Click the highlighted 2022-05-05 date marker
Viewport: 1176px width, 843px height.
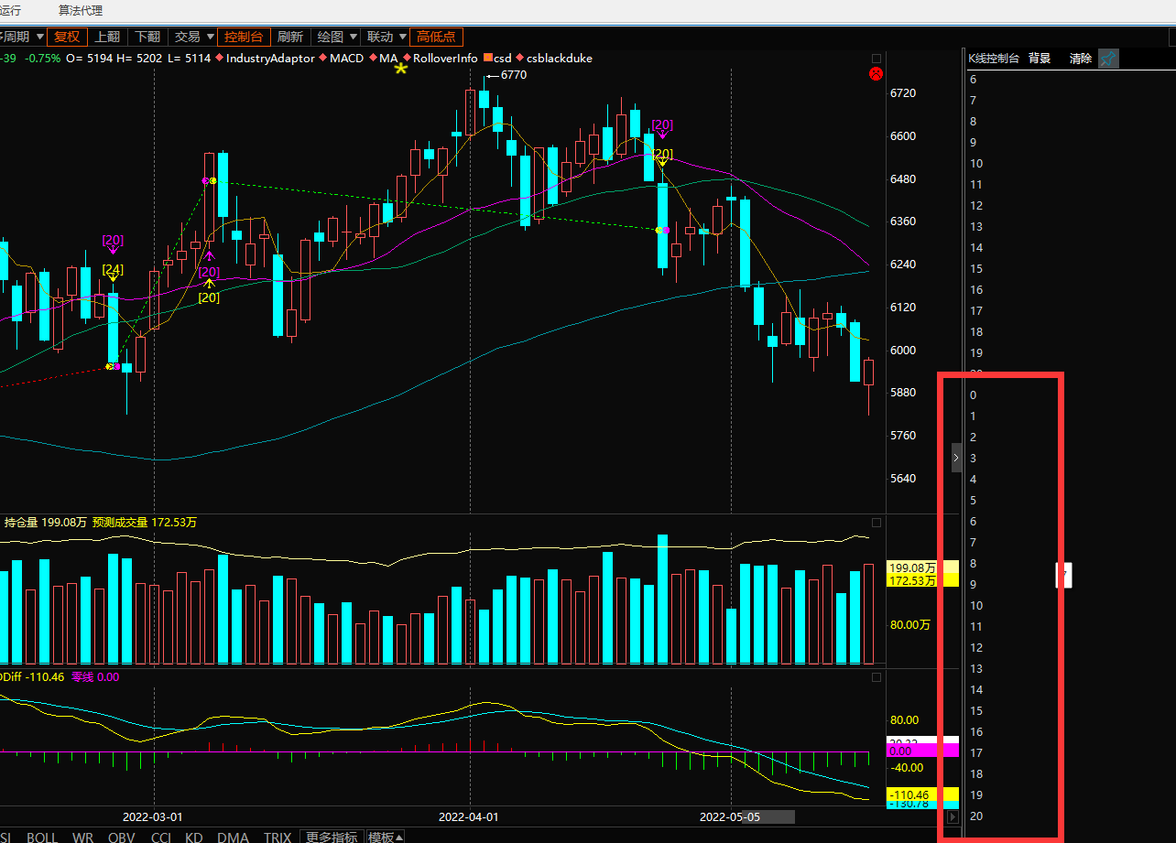click(730, 816)
